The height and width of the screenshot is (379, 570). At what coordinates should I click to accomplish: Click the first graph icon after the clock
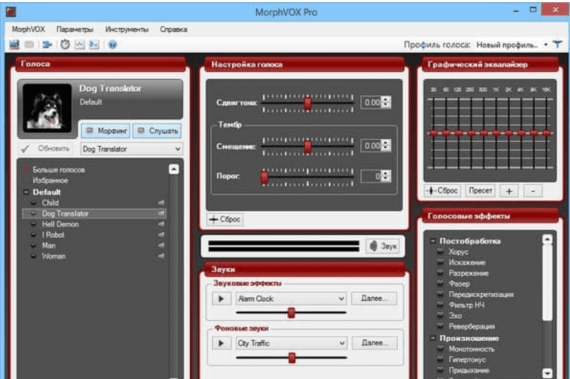point(80,44)
